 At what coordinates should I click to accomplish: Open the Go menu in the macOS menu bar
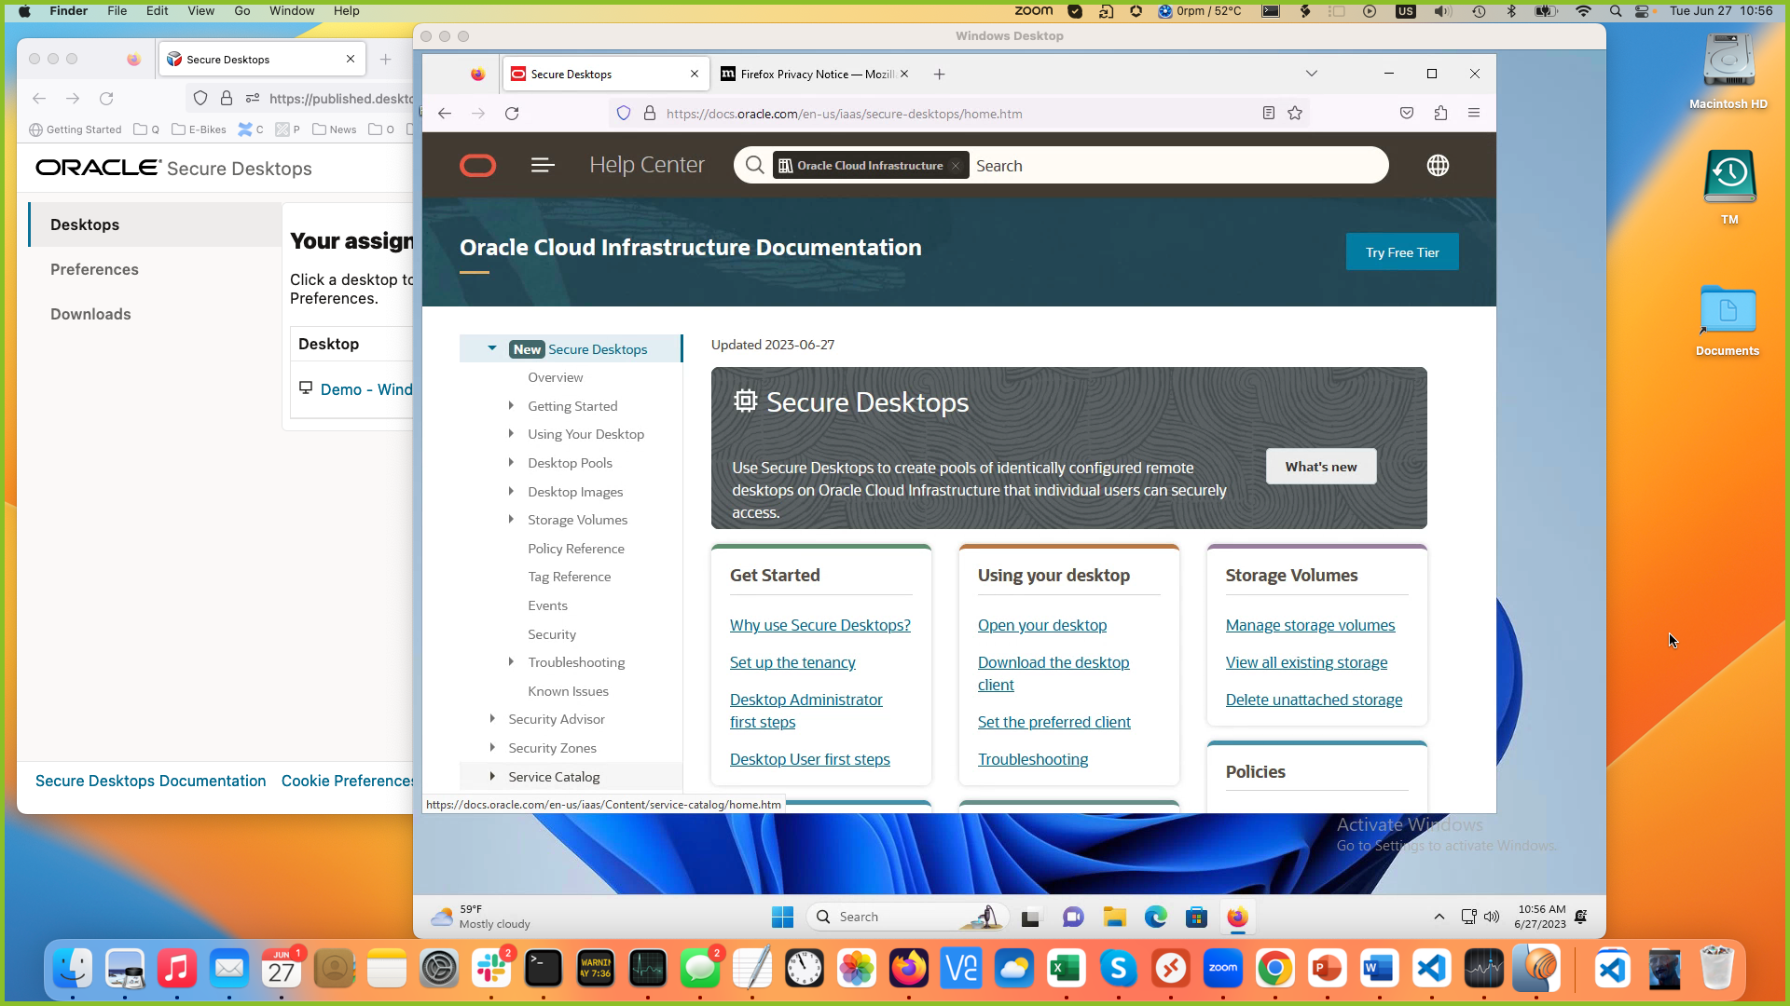[x=241, y=10]
